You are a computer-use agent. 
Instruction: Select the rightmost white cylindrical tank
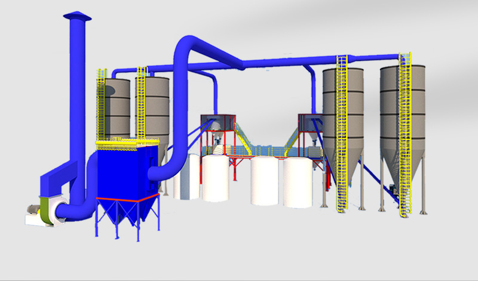coord(297,182)
